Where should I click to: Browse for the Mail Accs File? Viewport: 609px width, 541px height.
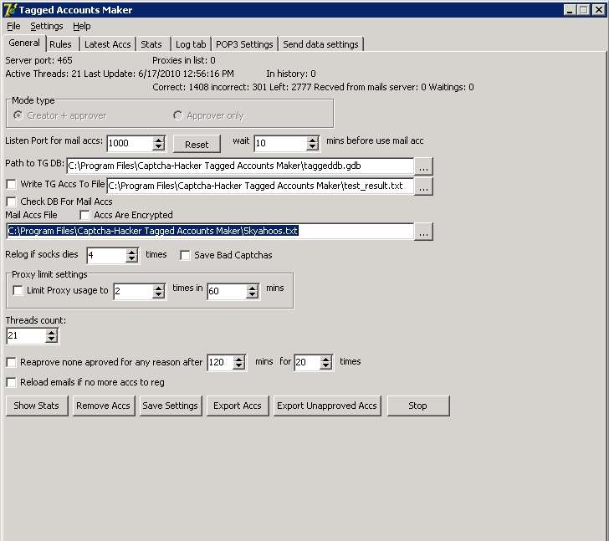pos(423,232)
